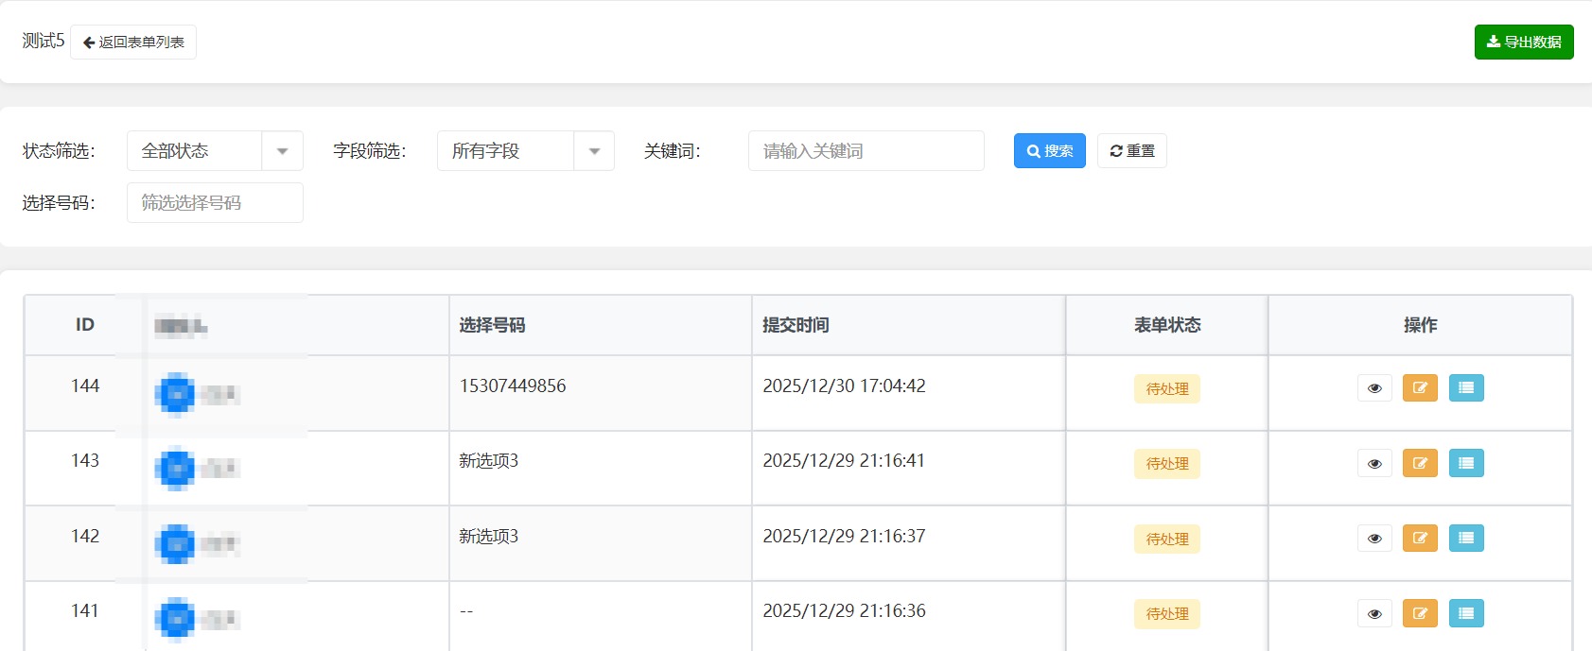This screenshot has height=651, width=1592.
Task: View details of record 143 via eye icon
Action: [1374, 464]
